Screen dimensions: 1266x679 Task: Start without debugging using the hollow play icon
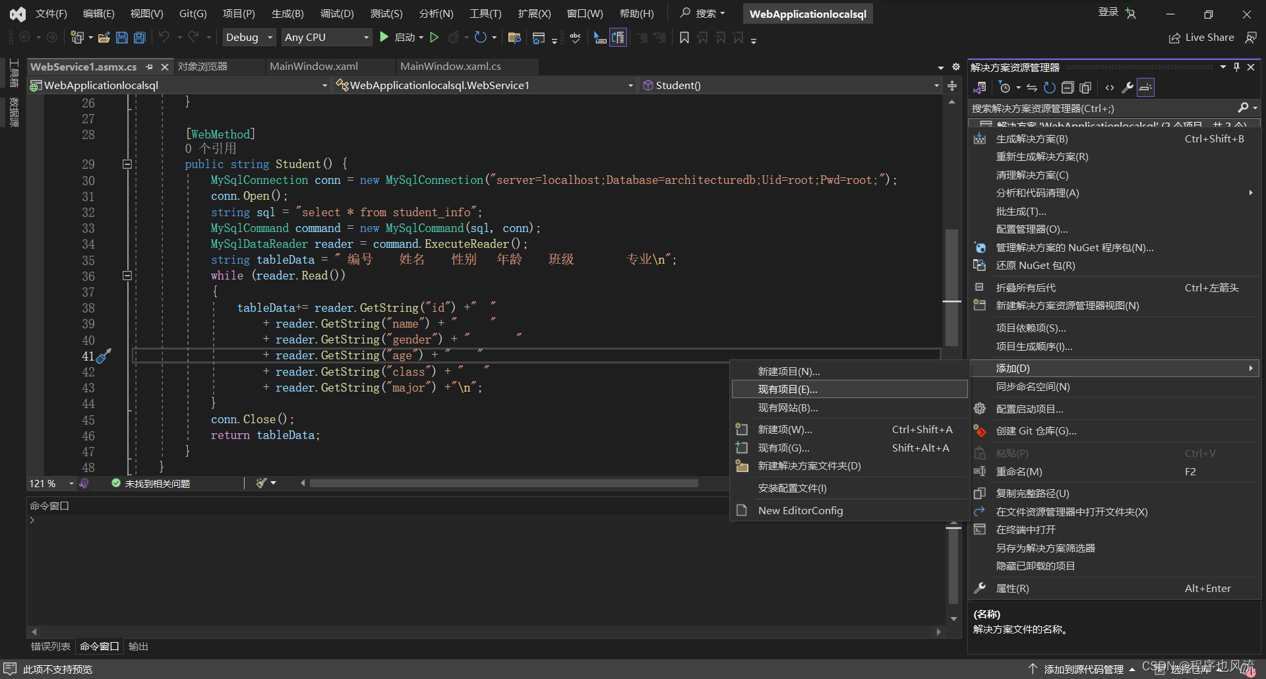tap(434, 38)
